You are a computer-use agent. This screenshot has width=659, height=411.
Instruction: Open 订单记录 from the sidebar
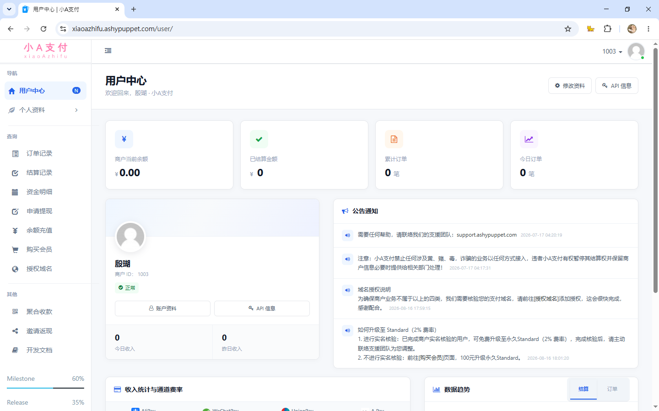pos(39,153)
